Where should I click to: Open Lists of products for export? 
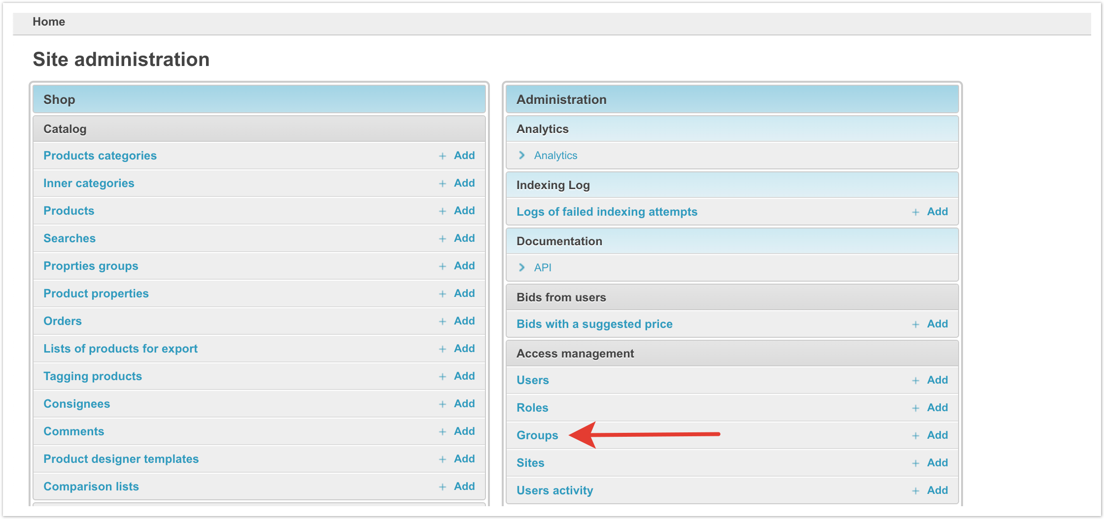point(120,349)
